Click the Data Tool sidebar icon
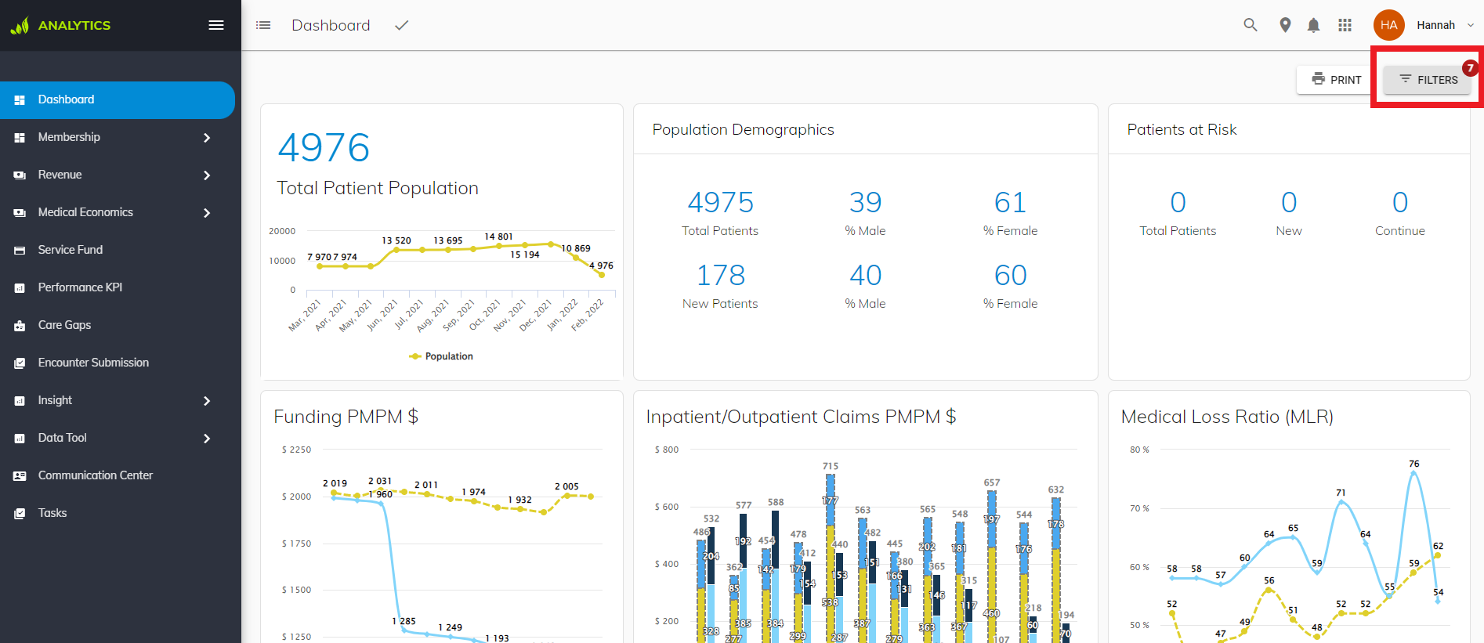Image resolution: width=1484 pixels, height=643 pixels. pos(20,439)
